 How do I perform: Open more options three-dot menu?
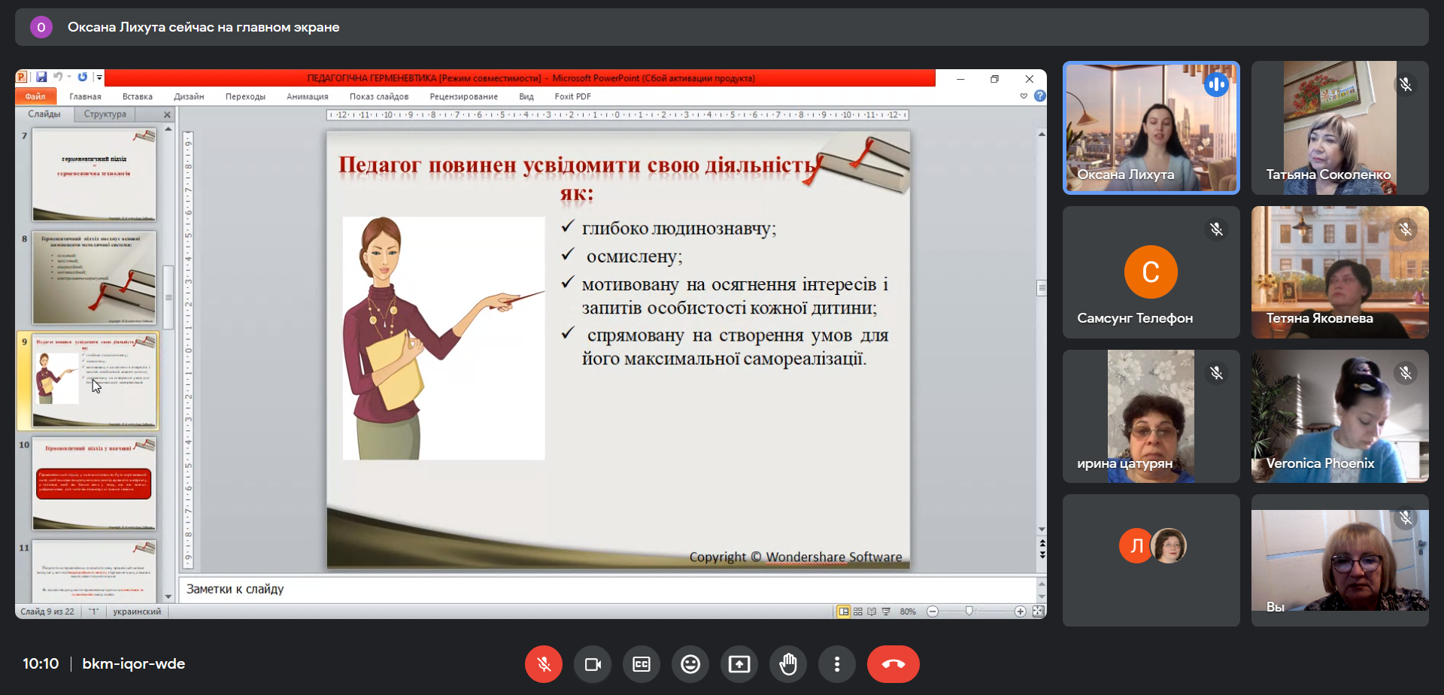pos(837,664)
